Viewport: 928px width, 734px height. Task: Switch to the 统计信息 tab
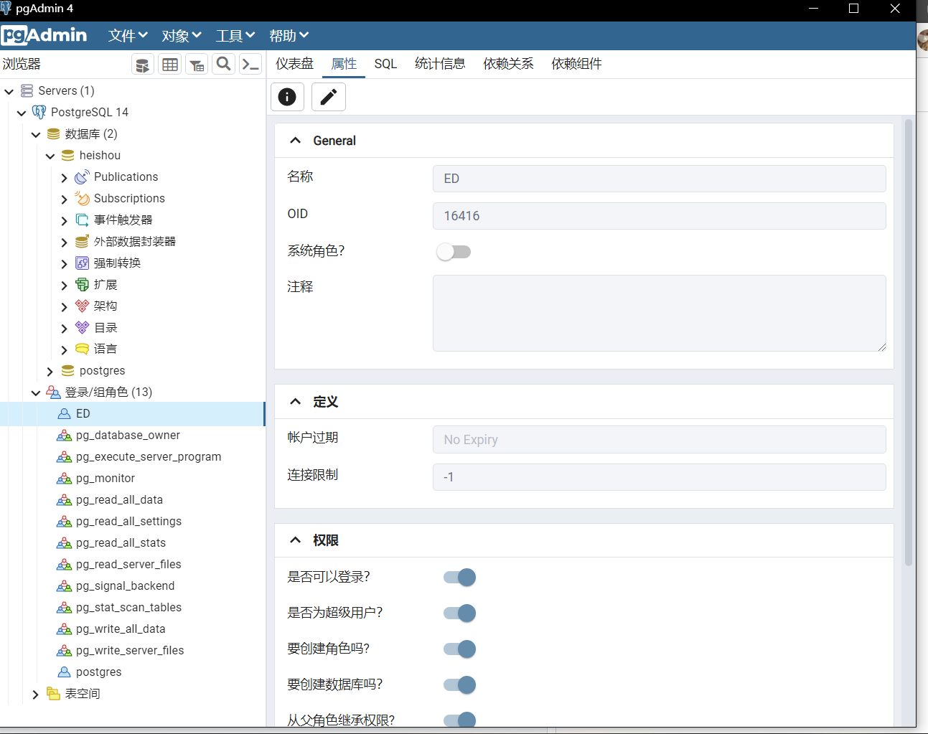point(440,64)
